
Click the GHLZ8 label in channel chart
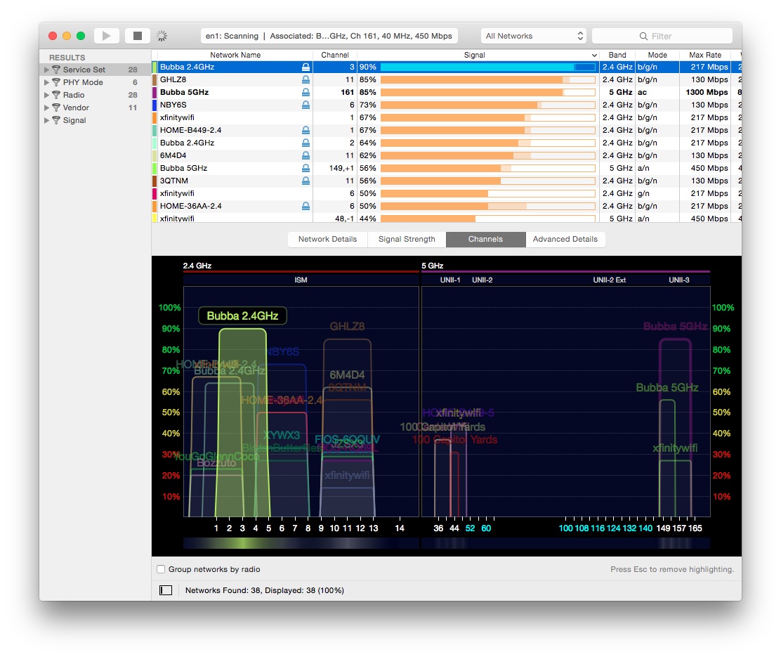coord(347,327)
